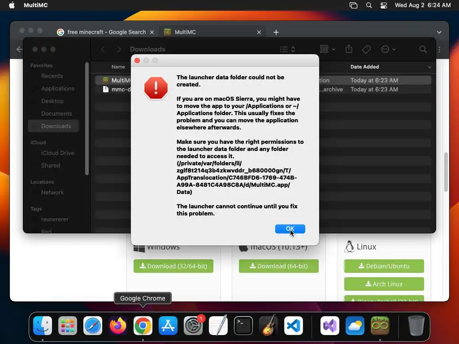Select Documents in Finder sidebar
The image size is (459, 344).
(x=56, y=114)
